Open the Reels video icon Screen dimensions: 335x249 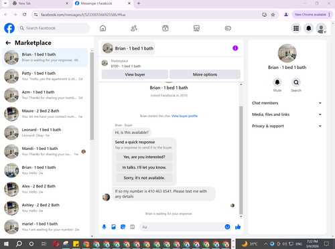click(x=165, y=28)
